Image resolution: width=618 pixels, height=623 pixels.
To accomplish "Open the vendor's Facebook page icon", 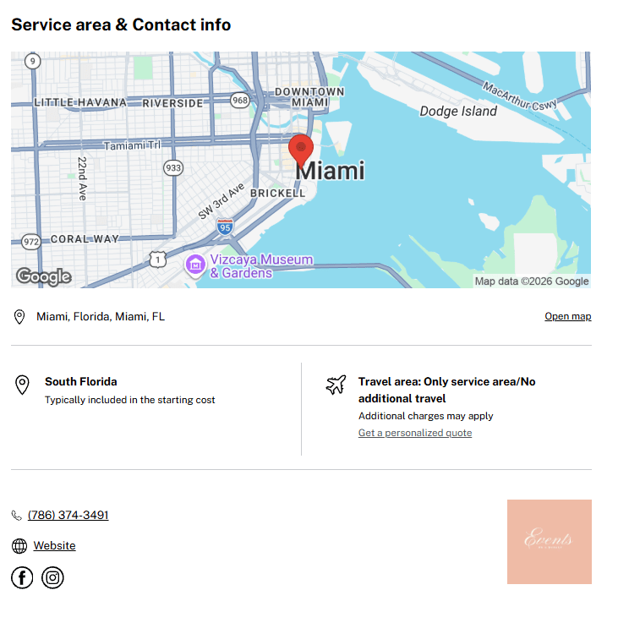I will 22,577.
